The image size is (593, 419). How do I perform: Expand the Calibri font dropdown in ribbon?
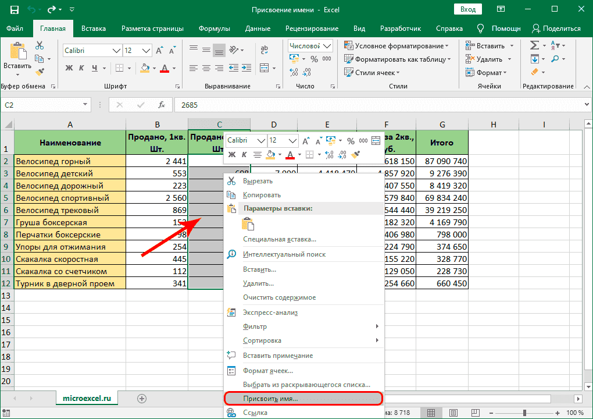[116, 51]
